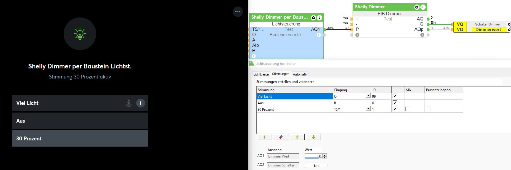511x170 pixels.
Task: Click the Eingang column header
Action: click(352, 90)
